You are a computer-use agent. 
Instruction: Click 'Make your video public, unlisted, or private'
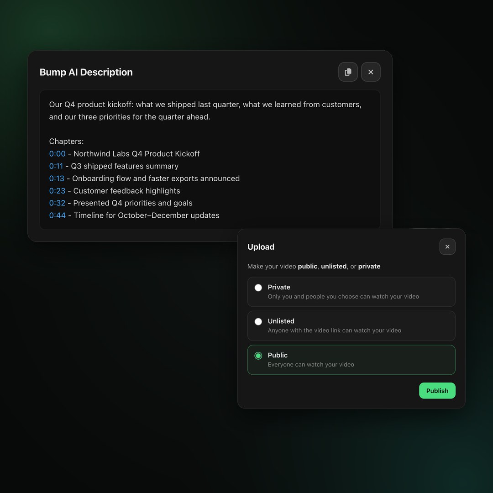pyautogui.click(x=314, y=266)
